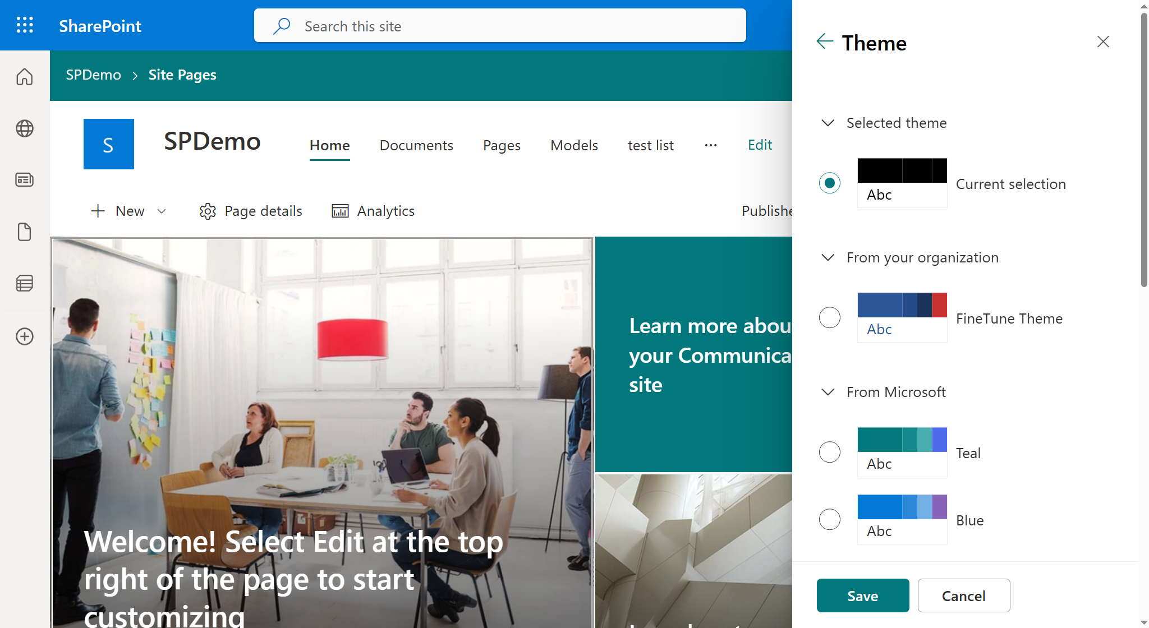Cancel theme changes
This screenshot has width=1149, height=628.
(x=963, y=595)
